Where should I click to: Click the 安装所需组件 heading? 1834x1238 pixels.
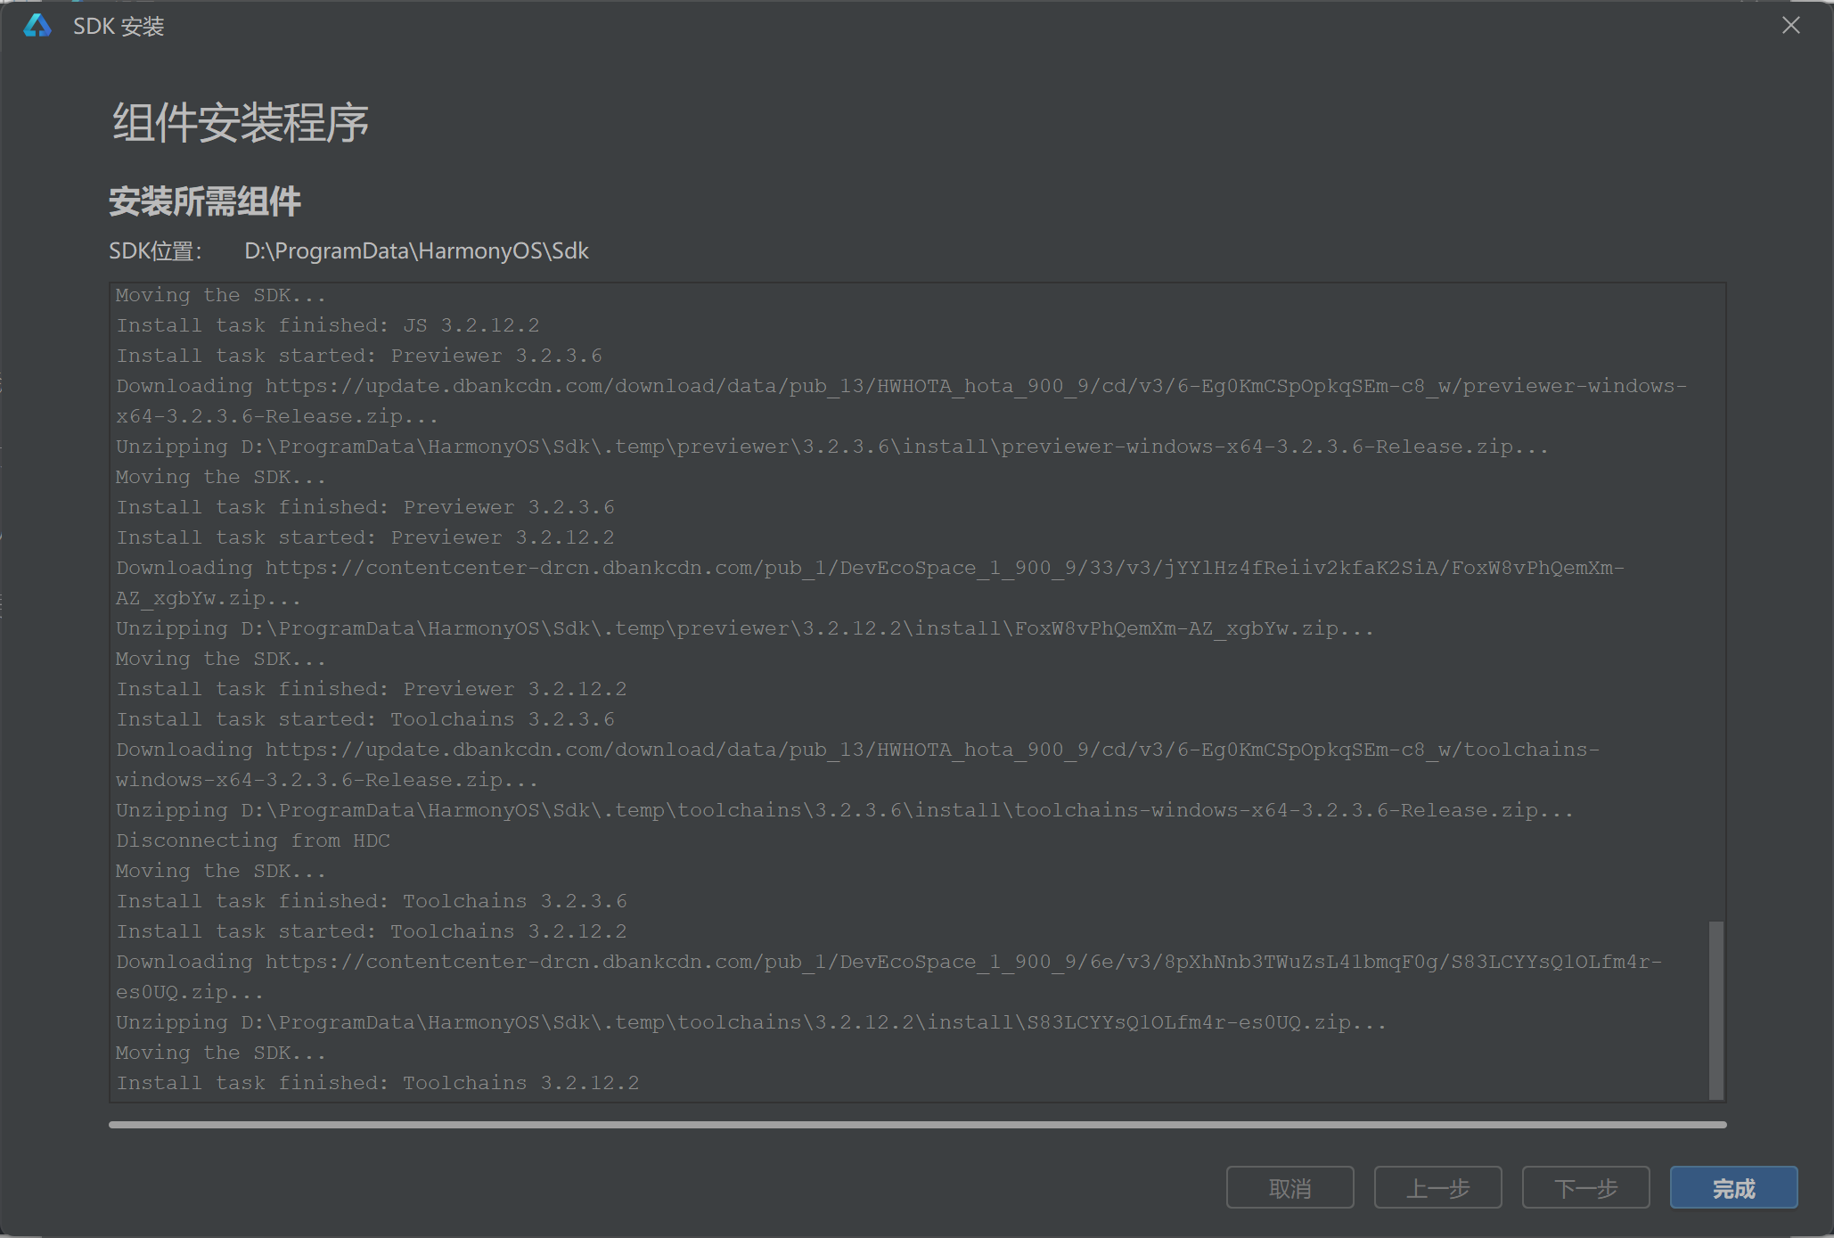[205, 201]
